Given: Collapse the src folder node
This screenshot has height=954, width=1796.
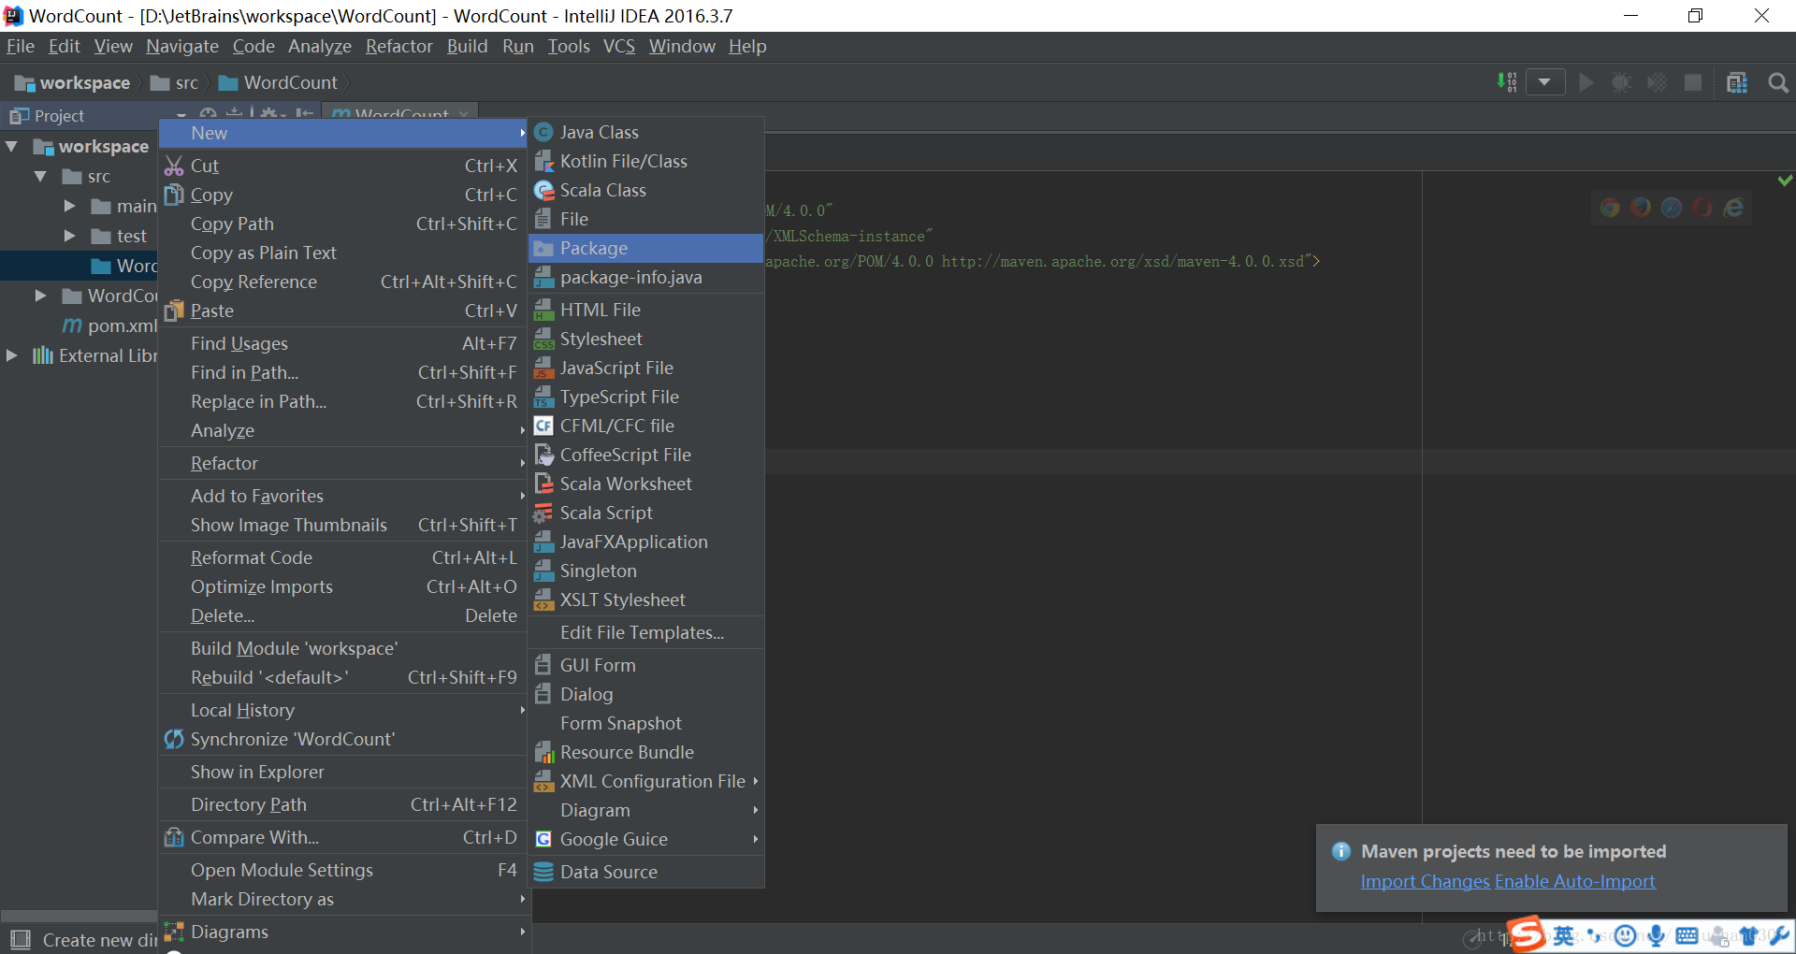Looking at the screenshot, I should click(x=40, y=177).
